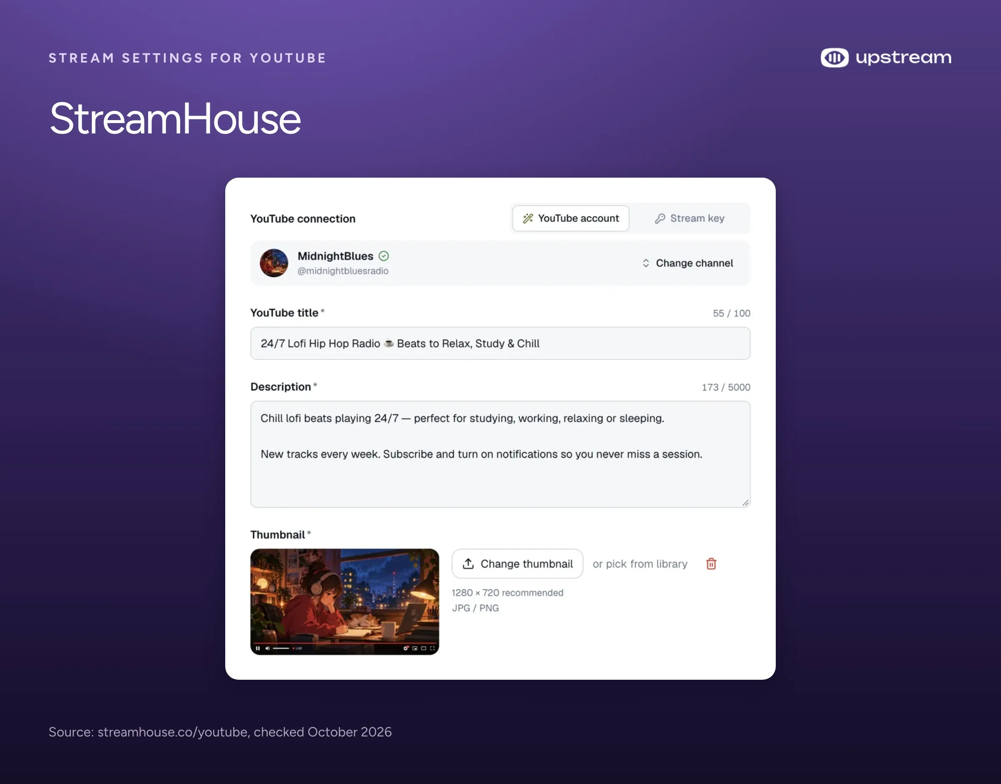The height and width of the screenshot is (784, 1001).
Task: Click the MidnightBlues channel avatar
Action: click(274, 263)
